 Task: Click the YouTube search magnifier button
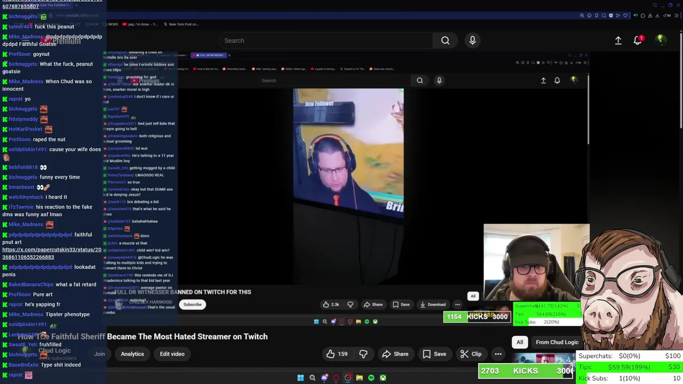(x=445, y=41)
